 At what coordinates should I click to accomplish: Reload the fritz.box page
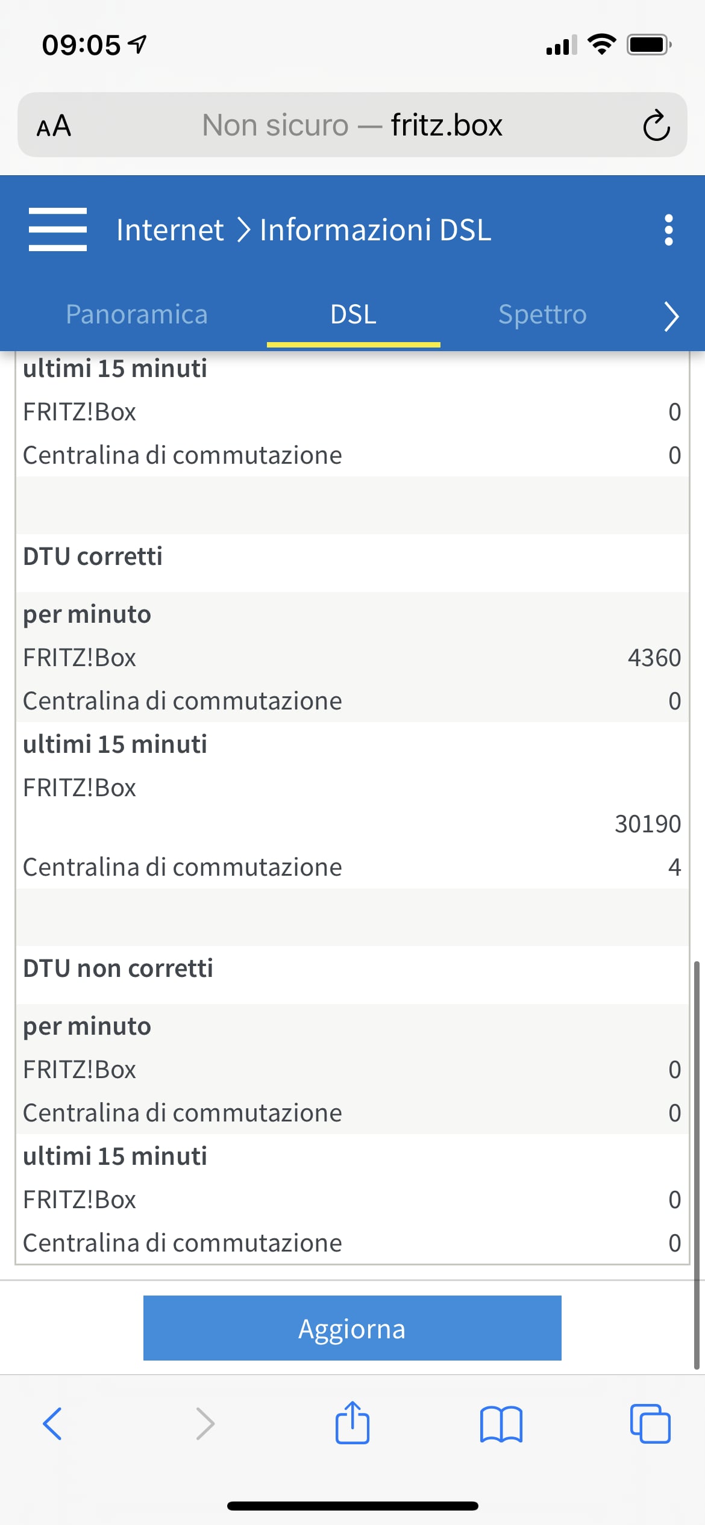pyautogui.click(x=656, y=126)
